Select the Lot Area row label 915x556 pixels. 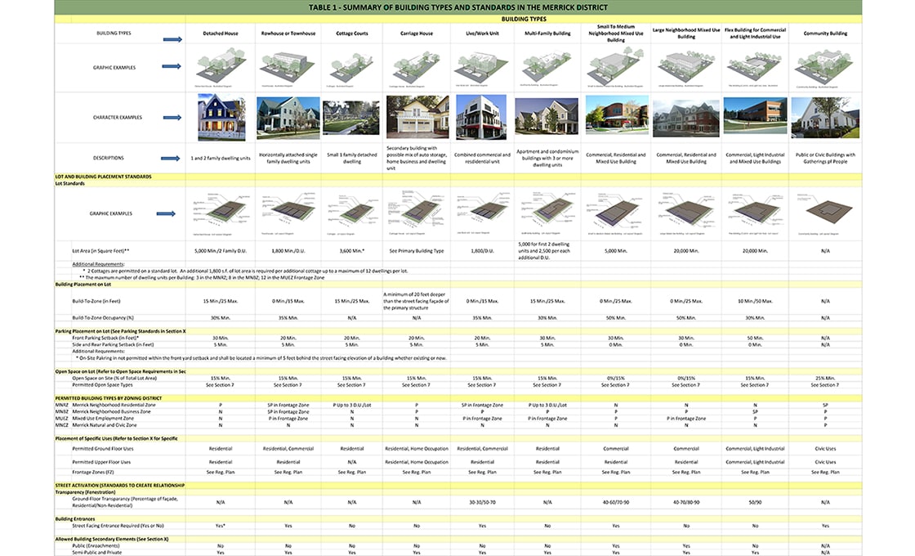[x=101, y=251]
